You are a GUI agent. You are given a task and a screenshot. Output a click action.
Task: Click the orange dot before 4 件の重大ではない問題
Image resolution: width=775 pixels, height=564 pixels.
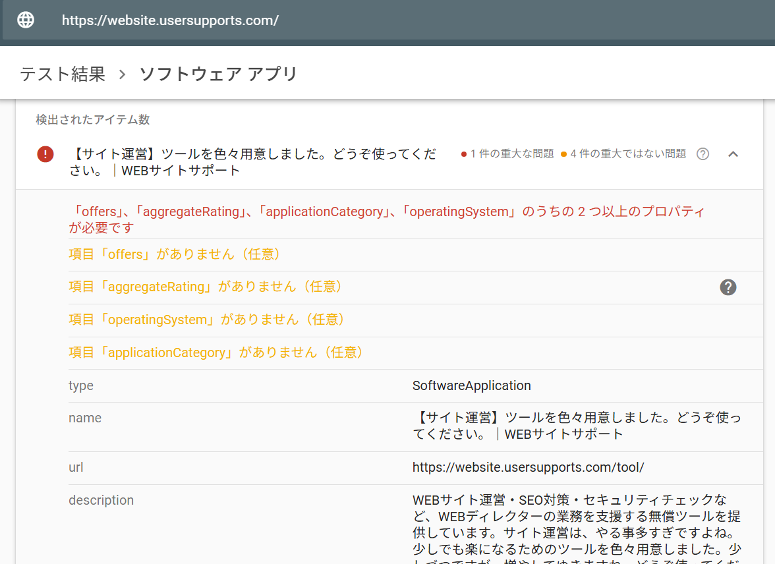(x=563, y=154)
